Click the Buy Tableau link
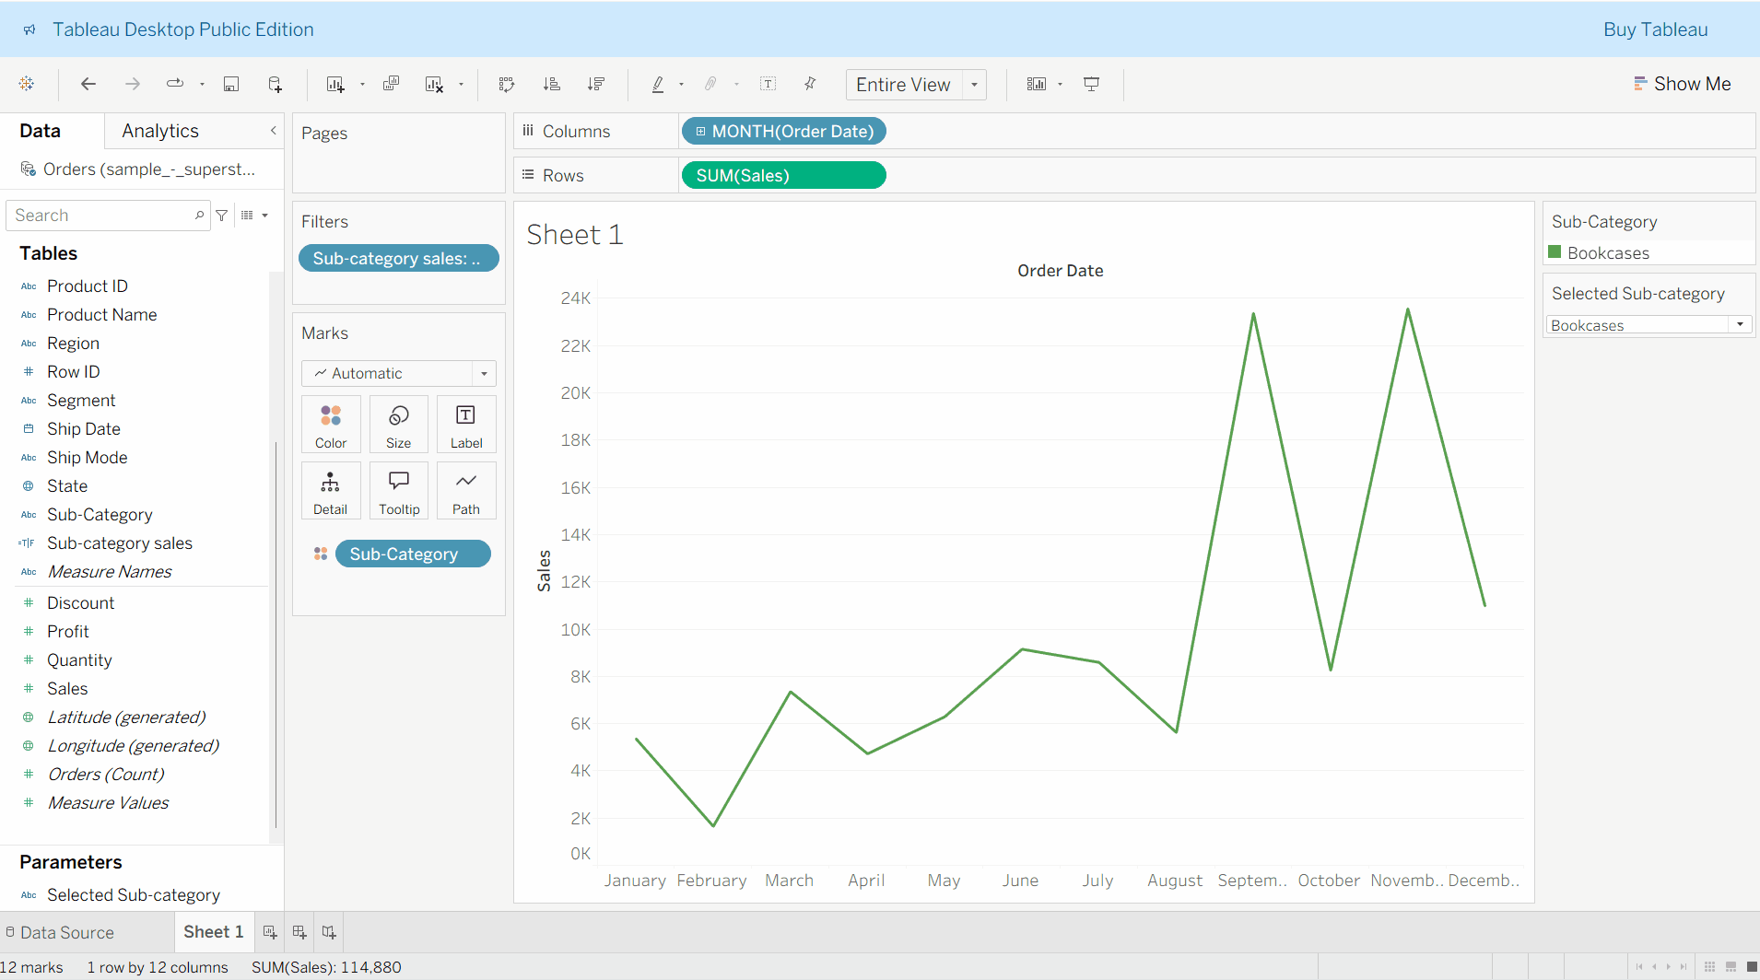The image size is (1760, 980). [x=1654, y=29]
